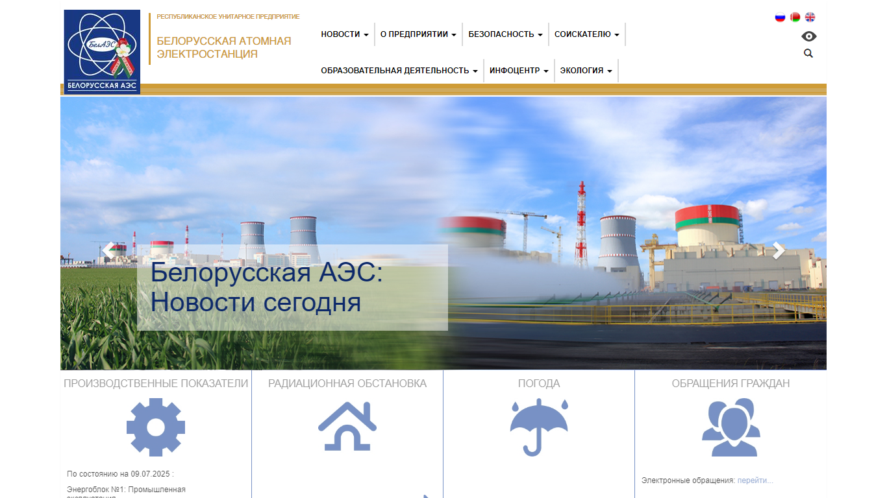The image size is (887, 498).
Task: Click the Энергоблок №1 status text
Action: (x=126, y=493)
